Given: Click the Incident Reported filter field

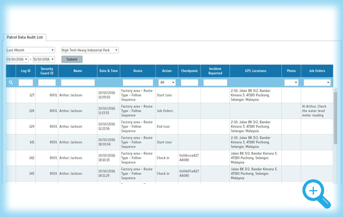Looking at the screenshot, I should pos(216,82).
